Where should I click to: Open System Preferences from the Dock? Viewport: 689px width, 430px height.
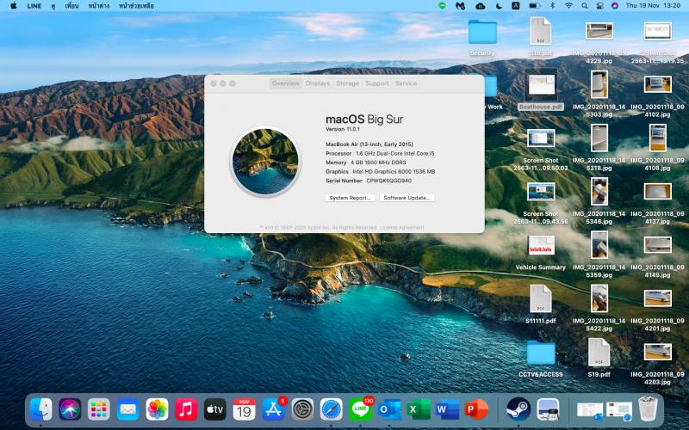point(302,409)
